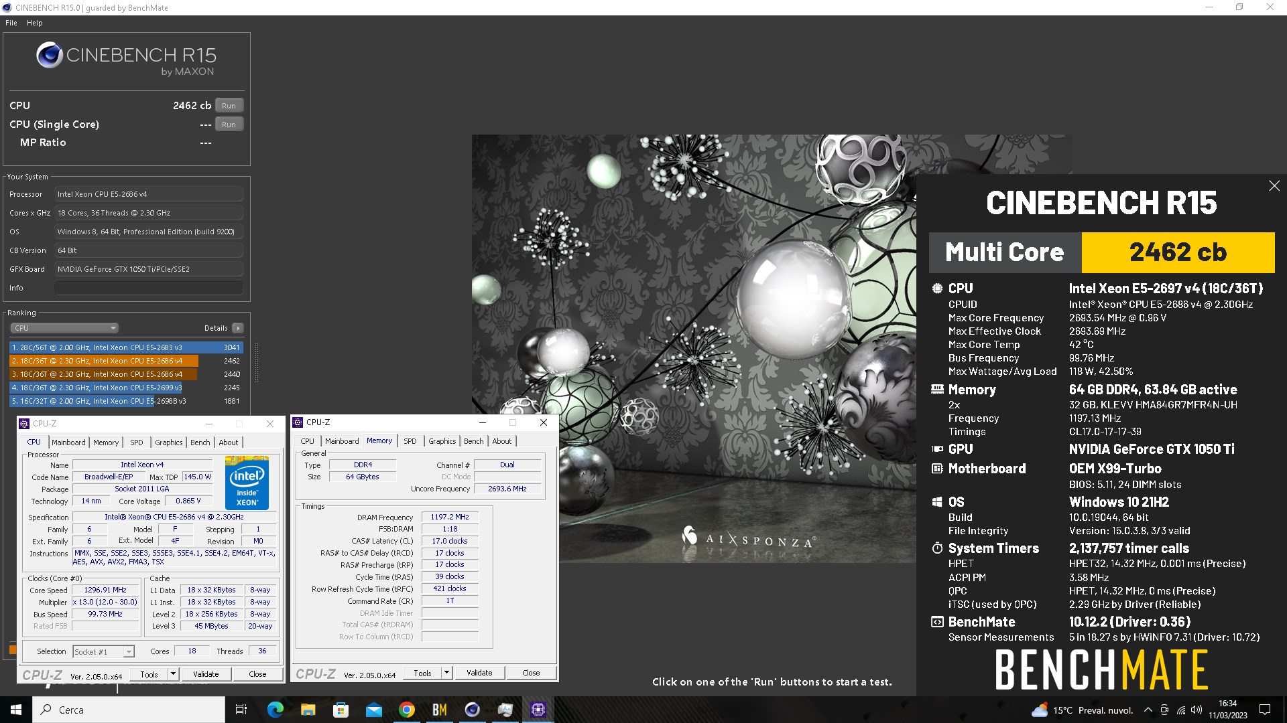Screen dimensions: 1287x723
Task: Run the CPU Single Core test
Action: 229,125
